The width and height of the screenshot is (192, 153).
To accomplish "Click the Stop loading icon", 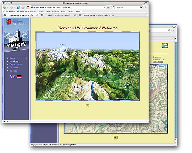I will (x=23, y=7).
